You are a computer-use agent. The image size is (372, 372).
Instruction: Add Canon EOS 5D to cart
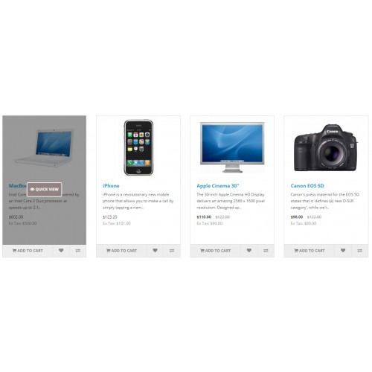pos(310,251)
